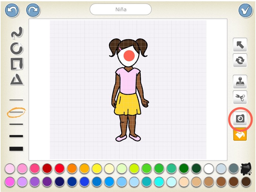256x192 pixels.
Task: Confirm the drawing with the checkmark button
Action: 245,10
